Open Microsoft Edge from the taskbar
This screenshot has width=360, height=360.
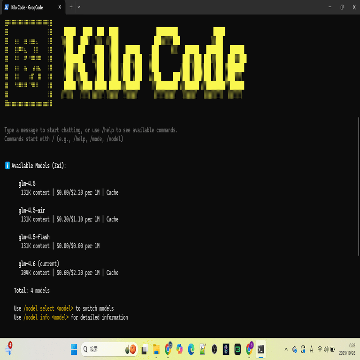(191, 349)
